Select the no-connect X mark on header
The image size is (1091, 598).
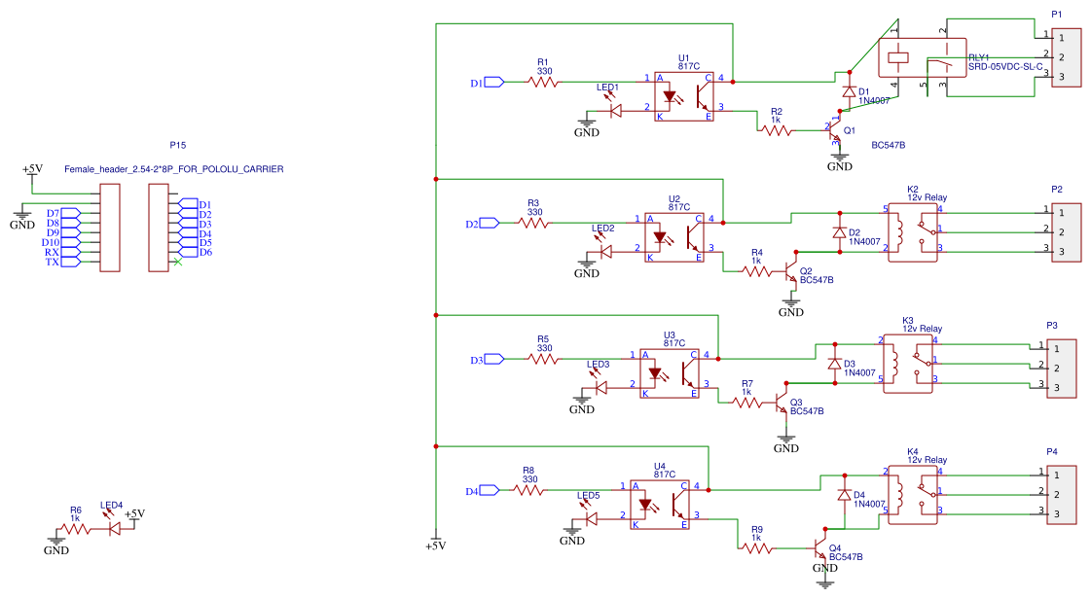coord(178,262)
